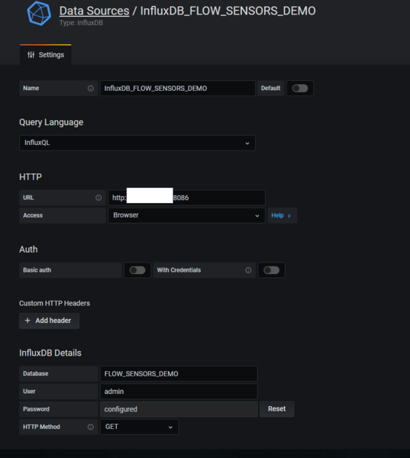Image resolution: width=410 pixels, height=458 pixels.
Task: Click the User field containing admin
Action: tap(179, 392)
